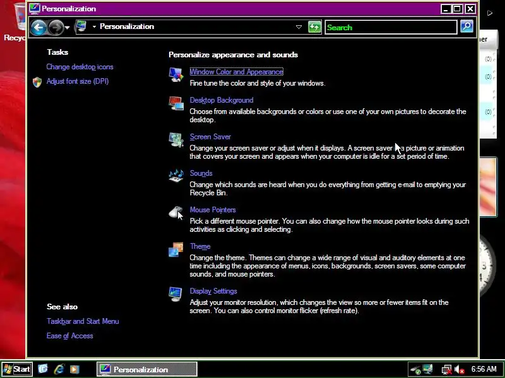Focus the Search input field

click(391, 27)
